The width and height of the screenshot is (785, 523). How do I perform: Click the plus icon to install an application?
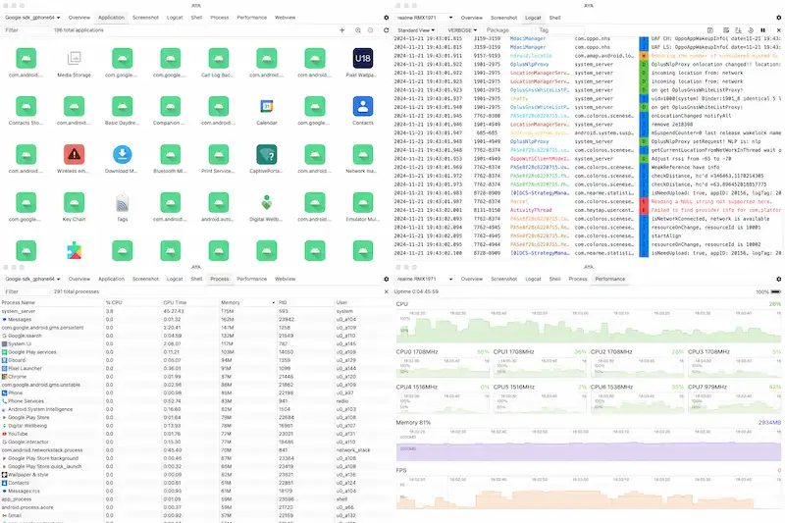coord(341,30)
